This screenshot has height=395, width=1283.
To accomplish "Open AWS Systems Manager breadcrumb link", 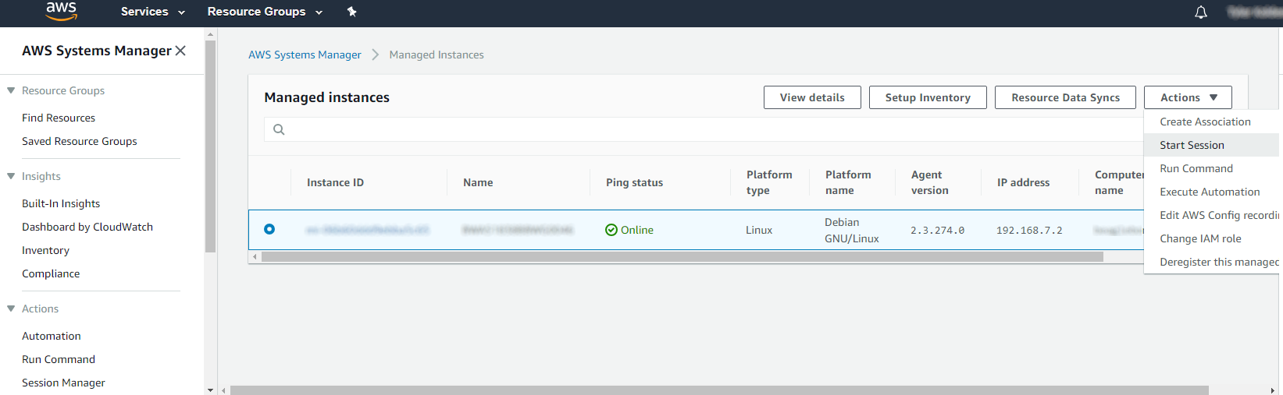I will tap(305, 55).
